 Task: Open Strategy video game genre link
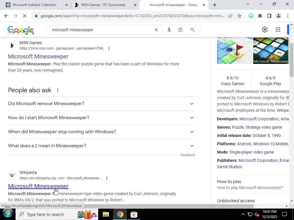(x=264, y=127)
